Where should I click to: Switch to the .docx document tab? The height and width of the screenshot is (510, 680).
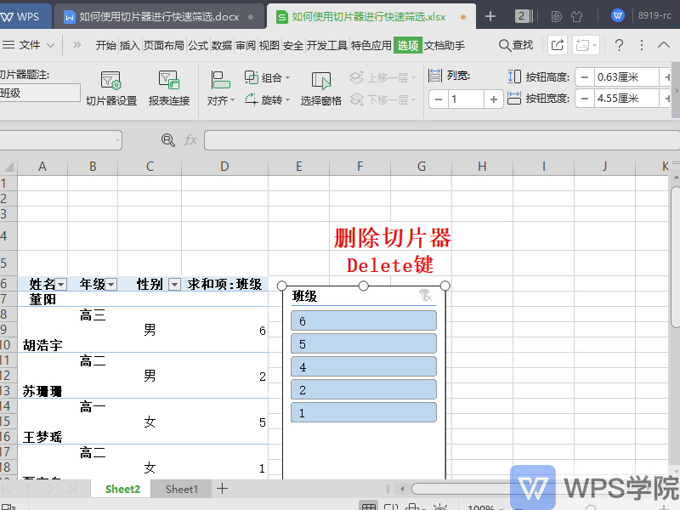click(159, 17)
